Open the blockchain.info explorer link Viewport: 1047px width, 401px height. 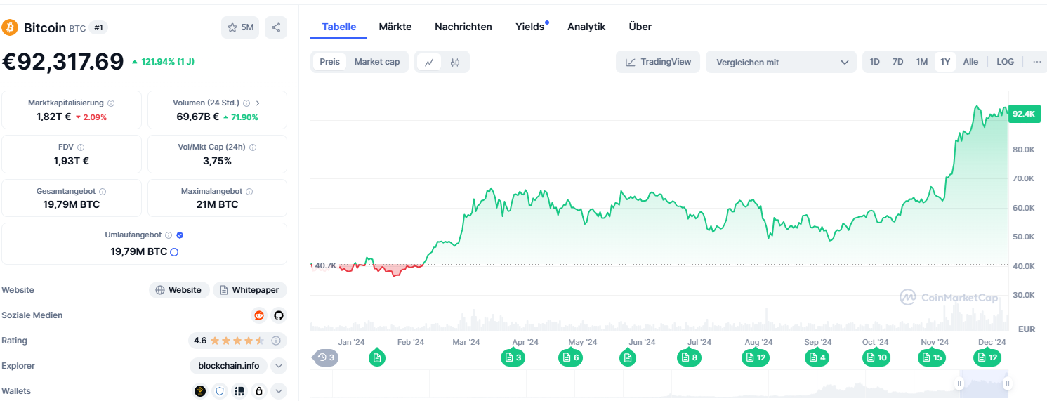pyautogui.click(x=229, y=366)
